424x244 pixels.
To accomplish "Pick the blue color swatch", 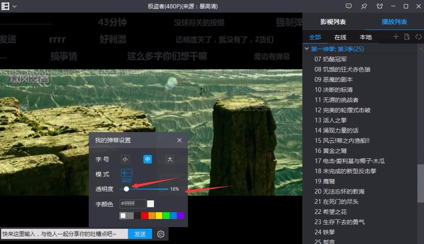I will click(174, 216).
